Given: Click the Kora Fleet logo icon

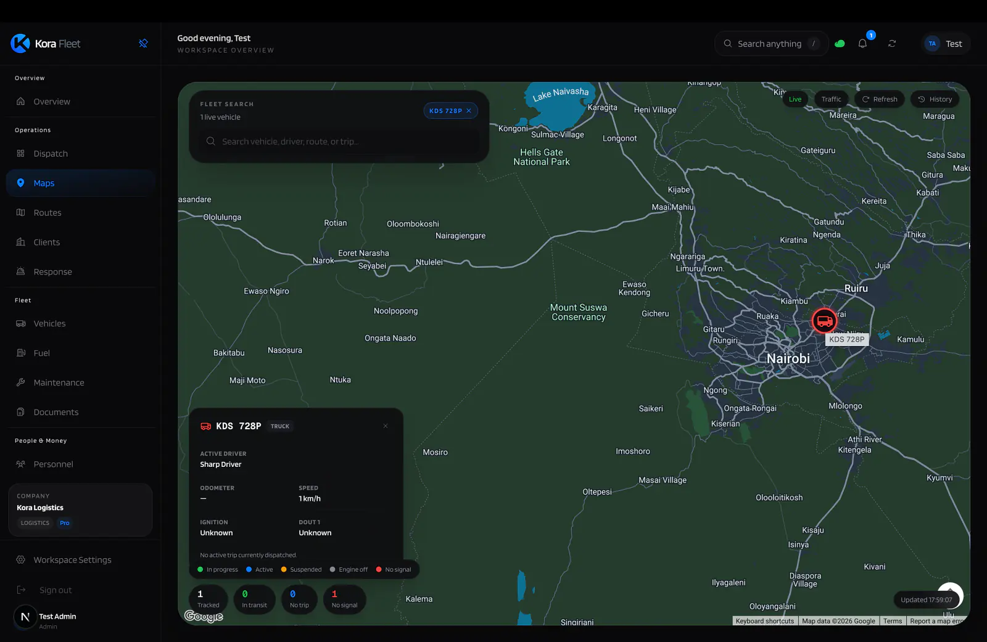Looking at the screenshot, I should point(20,43).
